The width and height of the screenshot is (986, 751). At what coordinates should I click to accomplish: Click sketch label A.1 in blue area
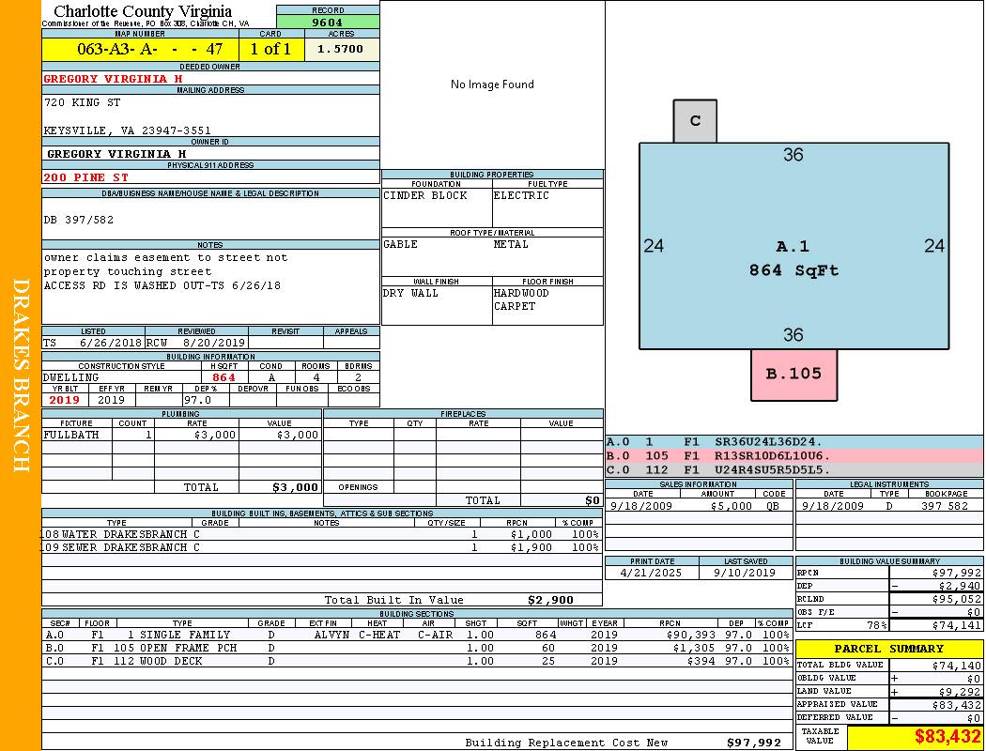(x=793, y=246)
